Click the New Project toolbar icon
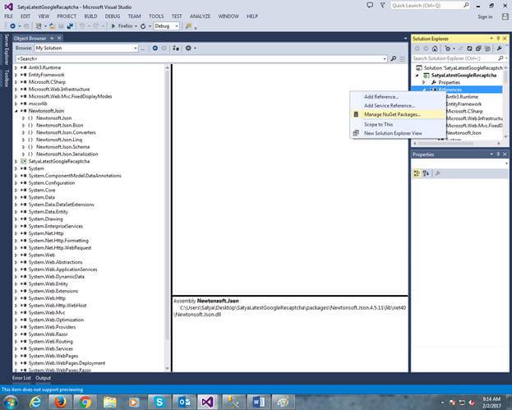The image size is (512, 410). pyautogui.click(x=39, y=26)
